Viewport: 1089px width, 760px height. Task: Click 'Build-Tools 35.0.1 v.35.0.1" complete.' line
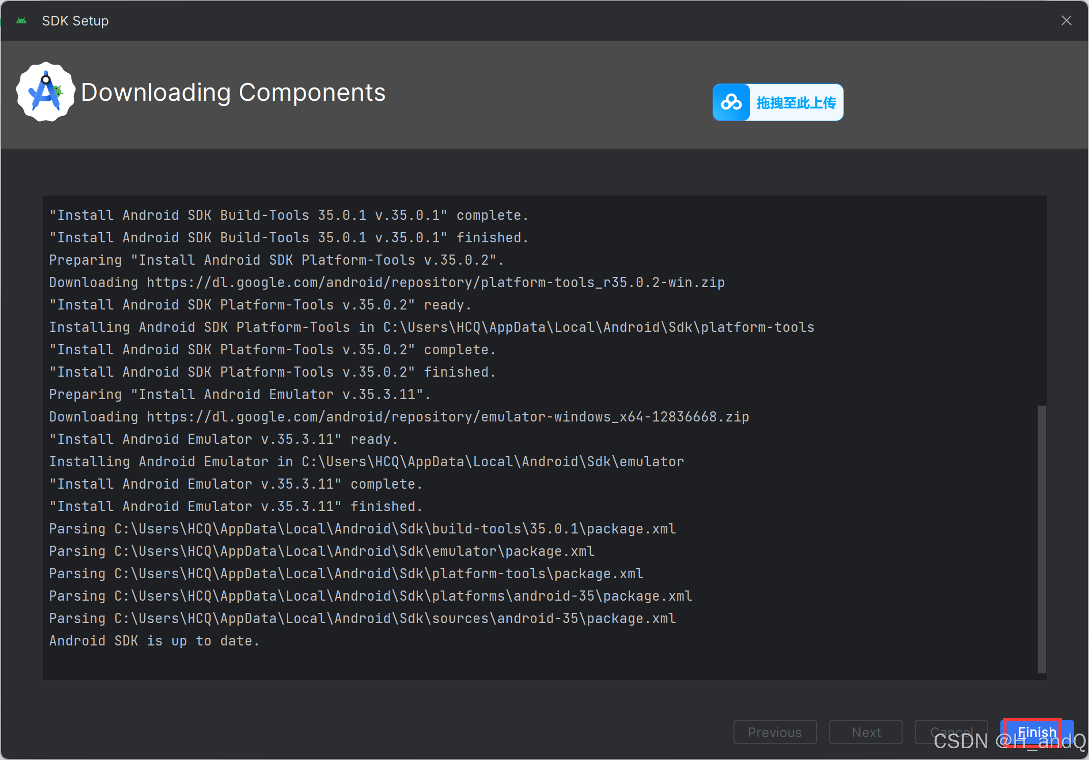point(289,215)
